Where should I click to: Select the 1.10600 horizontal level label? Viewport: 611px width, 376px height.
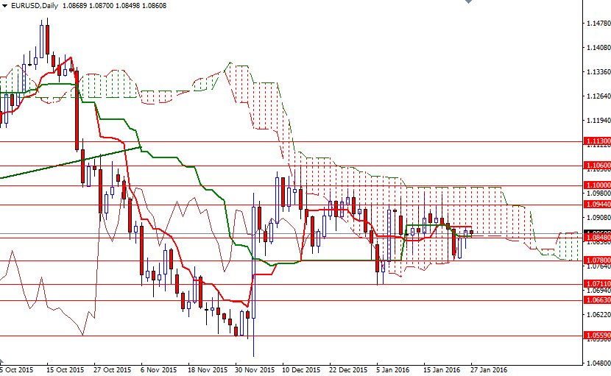click(x=598, y=166)
